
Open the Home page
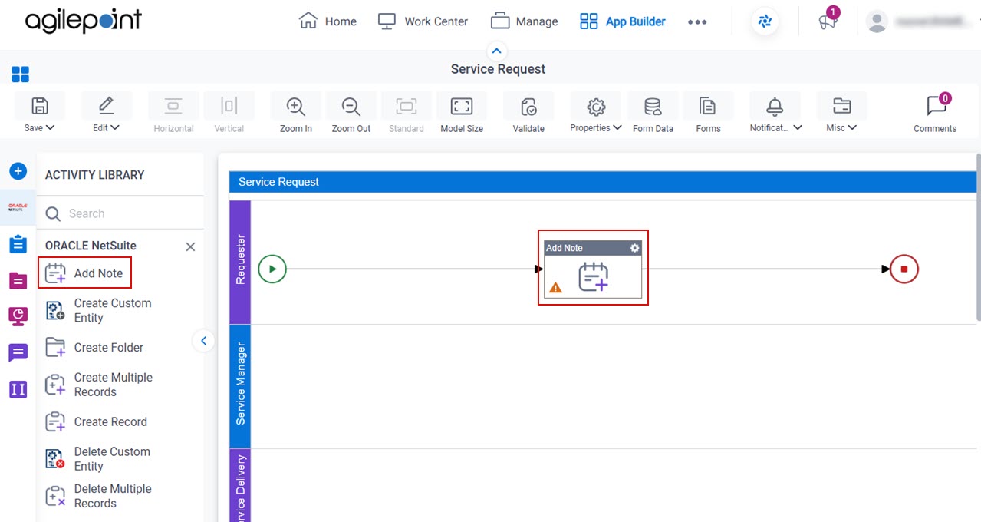(328, 21)
